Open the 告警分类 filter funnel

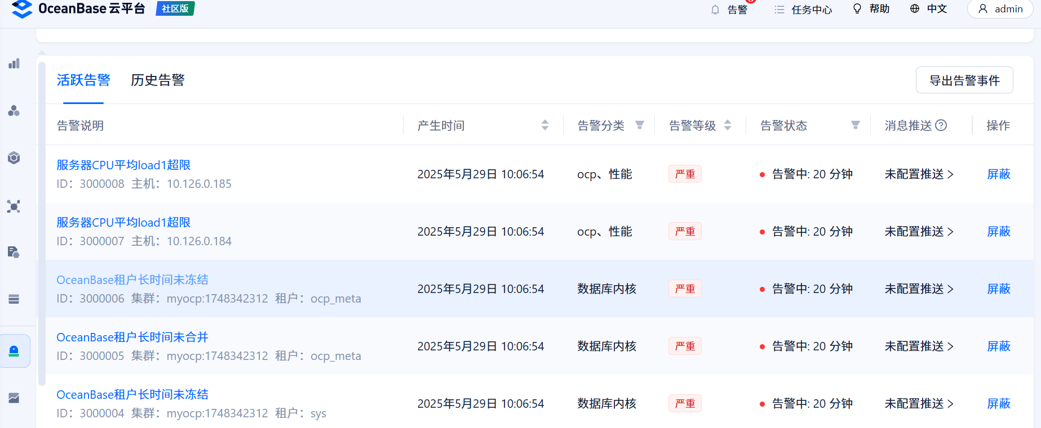pos(640,125)
